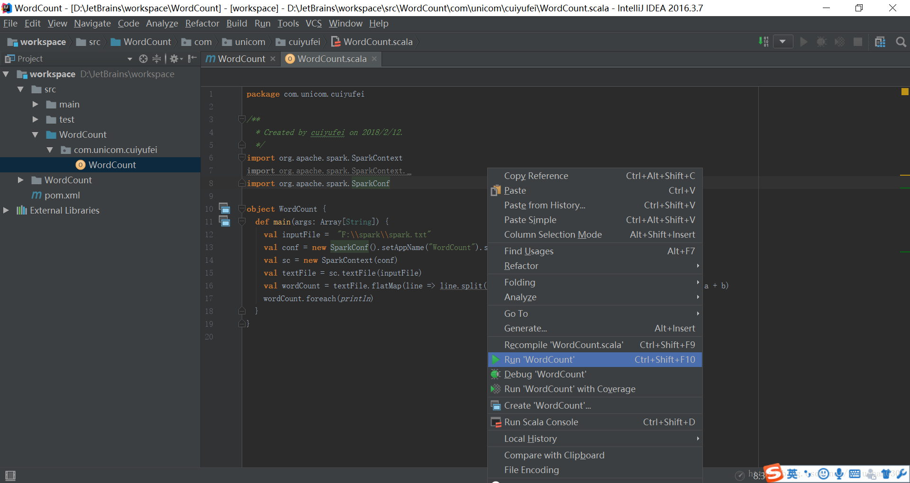910x483 pixels.
Task: Click Sogou voice input microphone icon
Action: (x=839, y=474)
